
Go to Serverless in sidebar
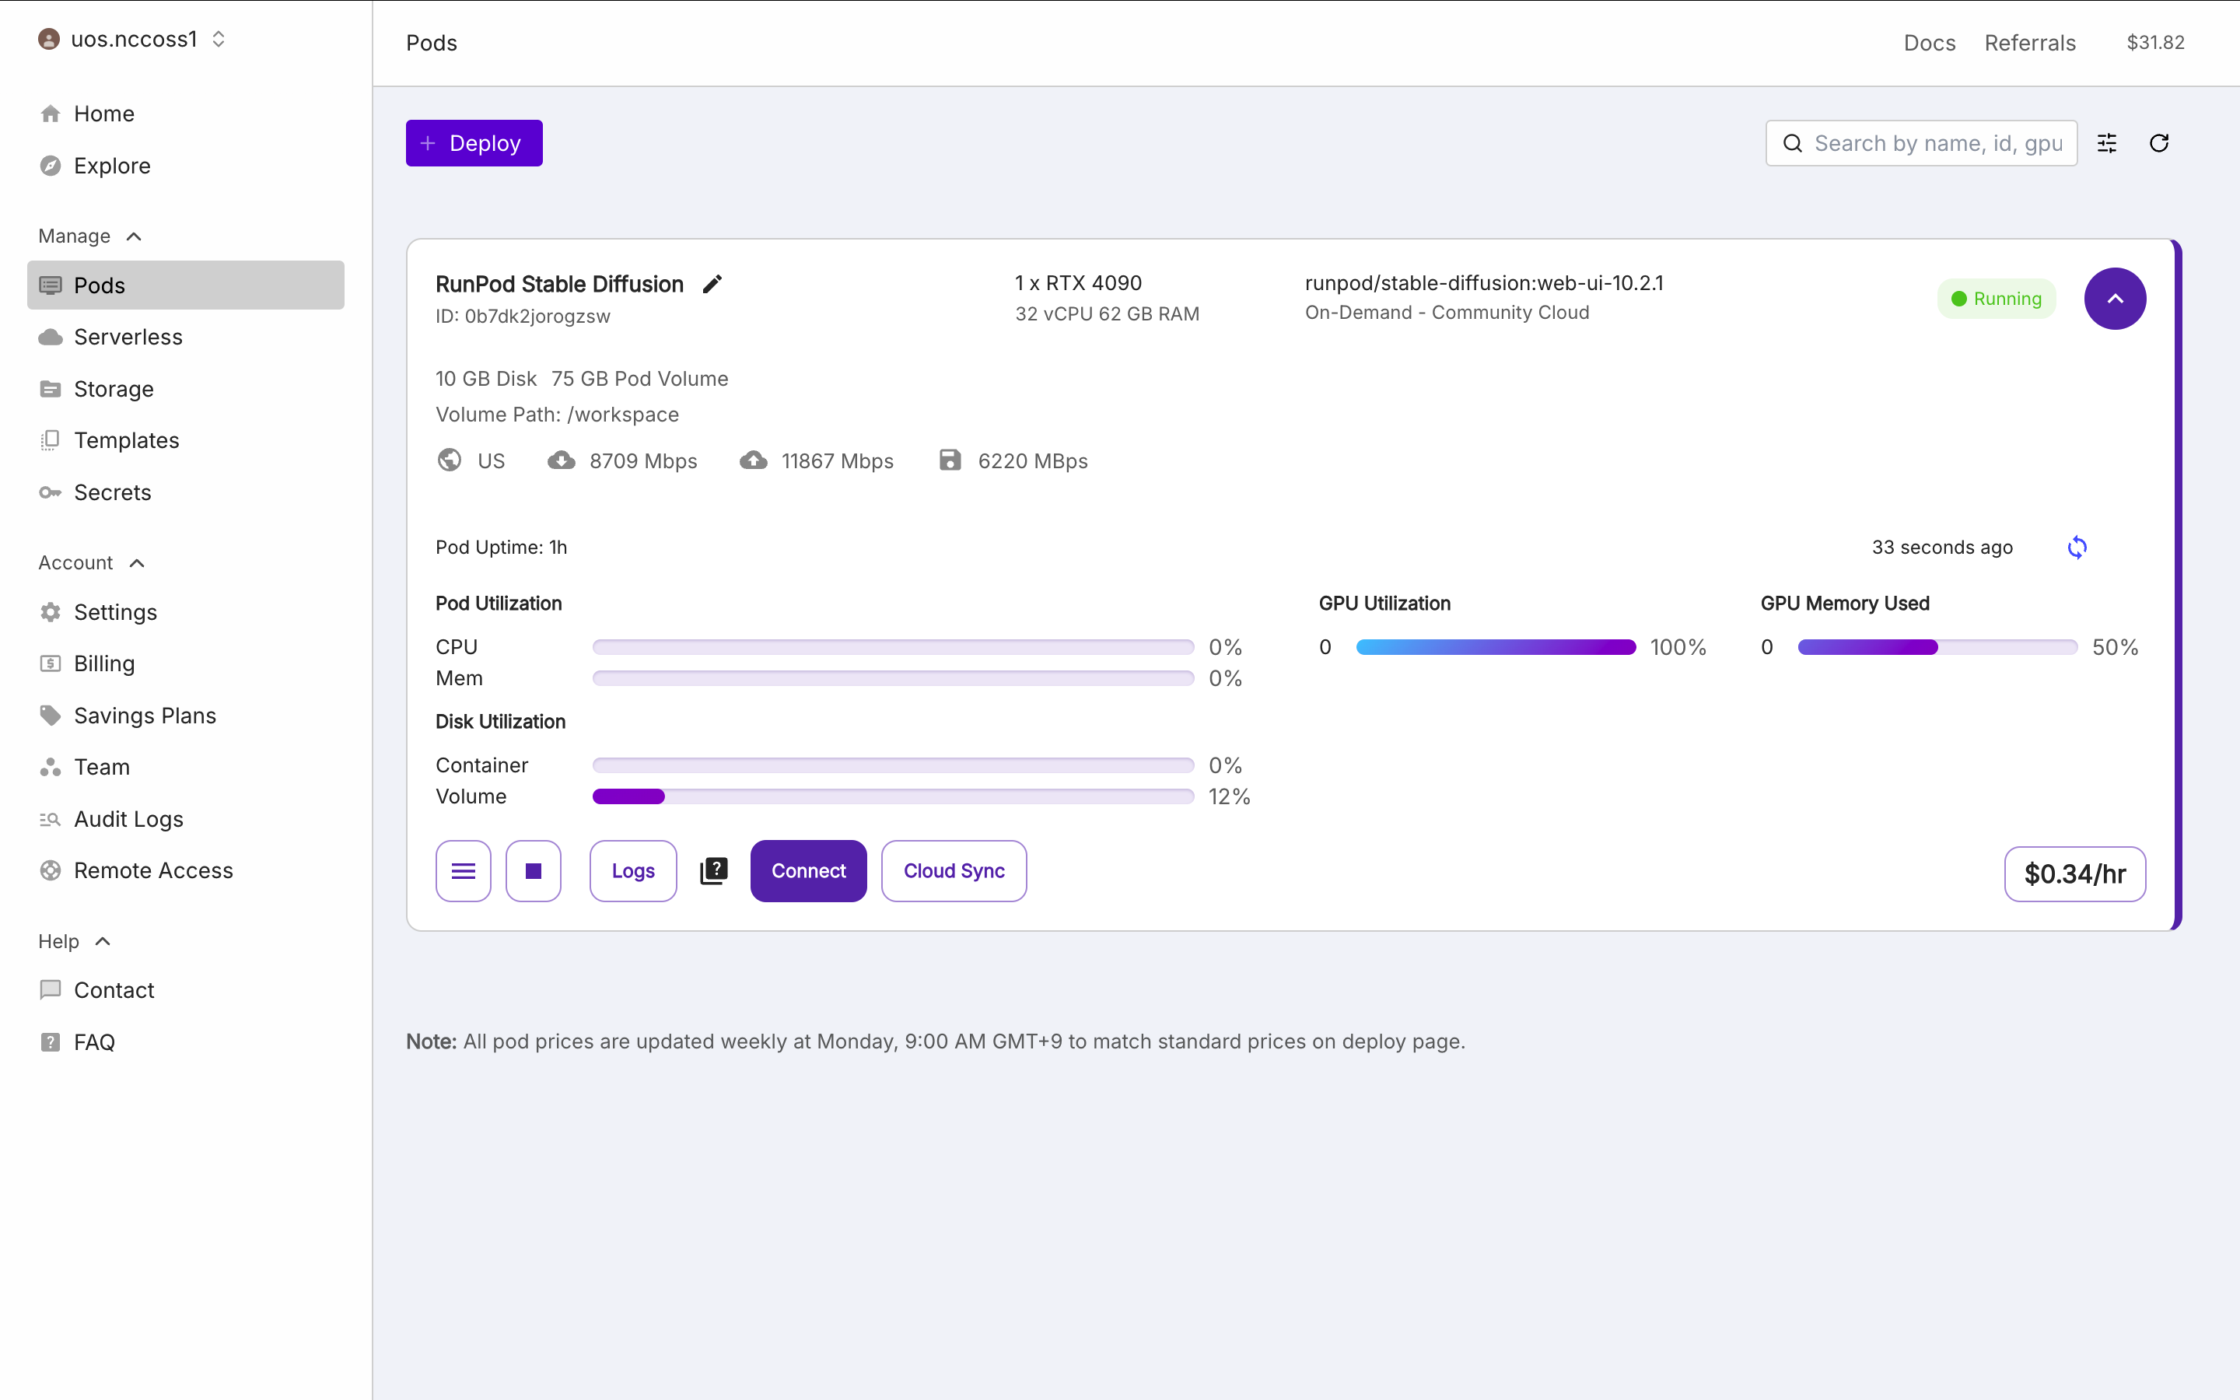click(x=128, y=337)
